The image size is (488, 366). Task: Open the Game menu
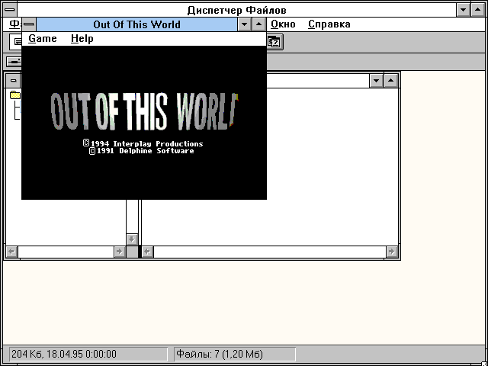pos(43,39)
